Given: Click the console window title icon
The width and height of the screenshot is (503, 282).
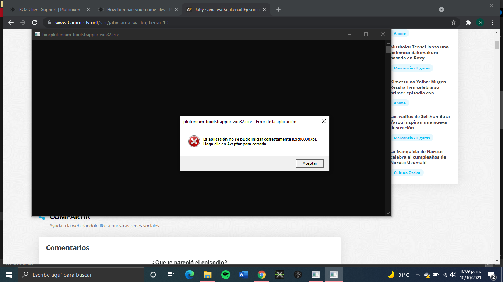Looking at the screenshot, I should [x=37, y=34].
